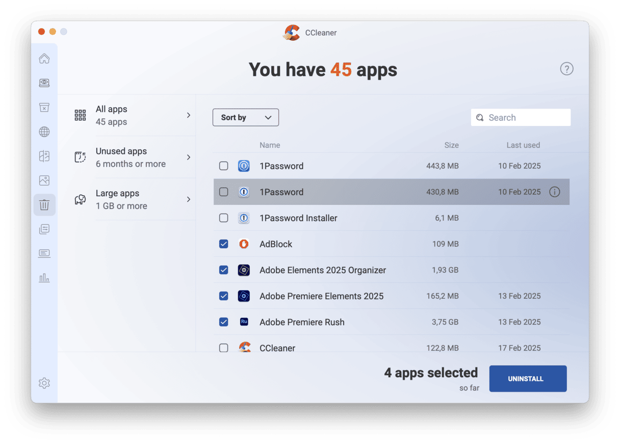
Task: Click the search magnifier icon
Action: [x=480, y=118]
